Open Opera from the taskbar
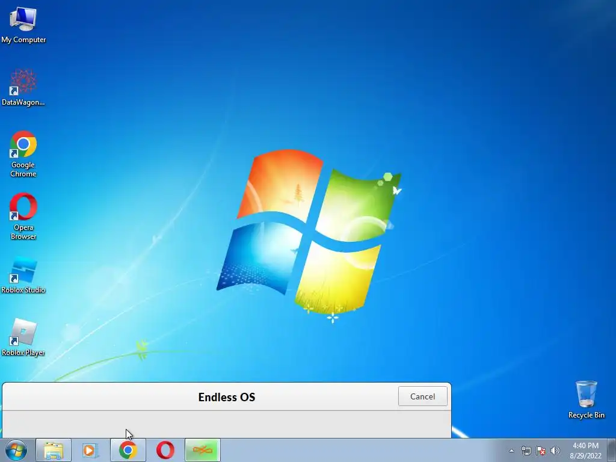 pos(165,450)
